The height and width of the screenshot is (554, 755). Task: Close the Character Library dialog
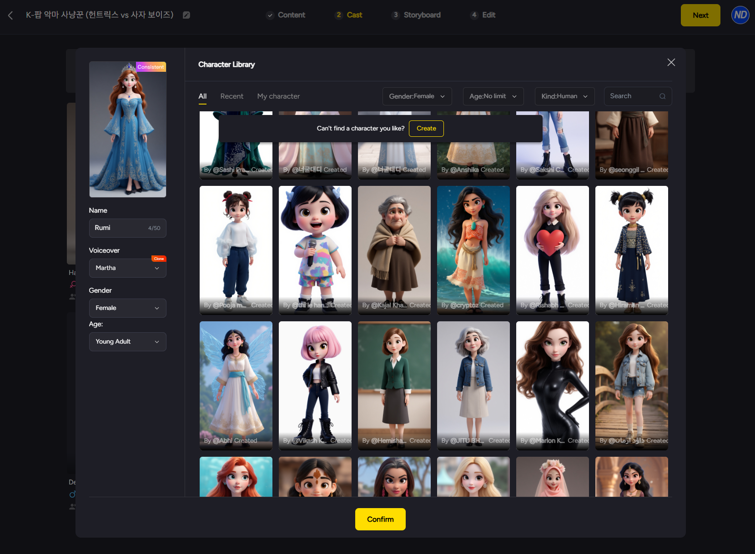point(671,62)
